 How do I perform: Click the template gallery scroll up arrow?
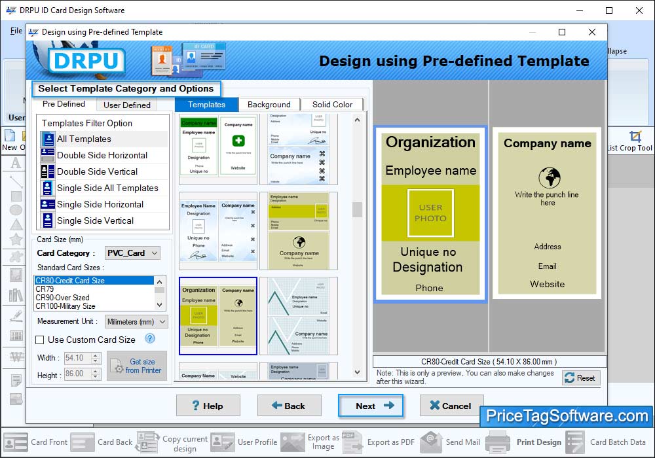pos(357,120)
